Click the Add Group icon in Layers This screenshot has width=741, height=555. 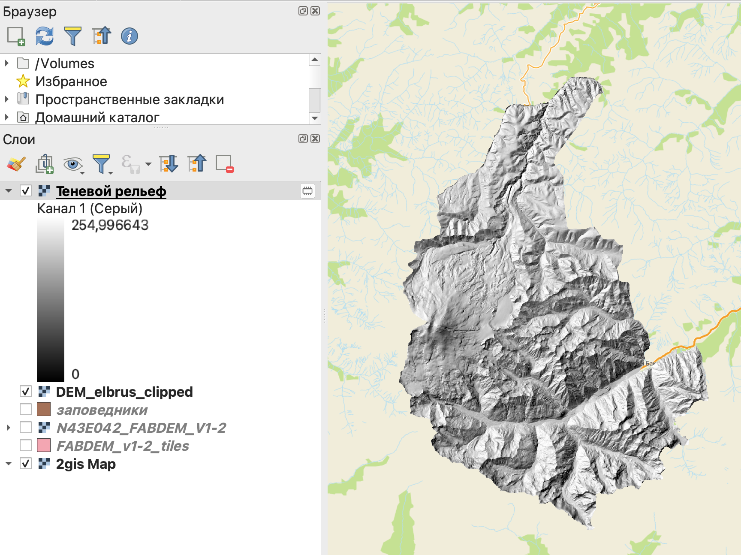45,164
